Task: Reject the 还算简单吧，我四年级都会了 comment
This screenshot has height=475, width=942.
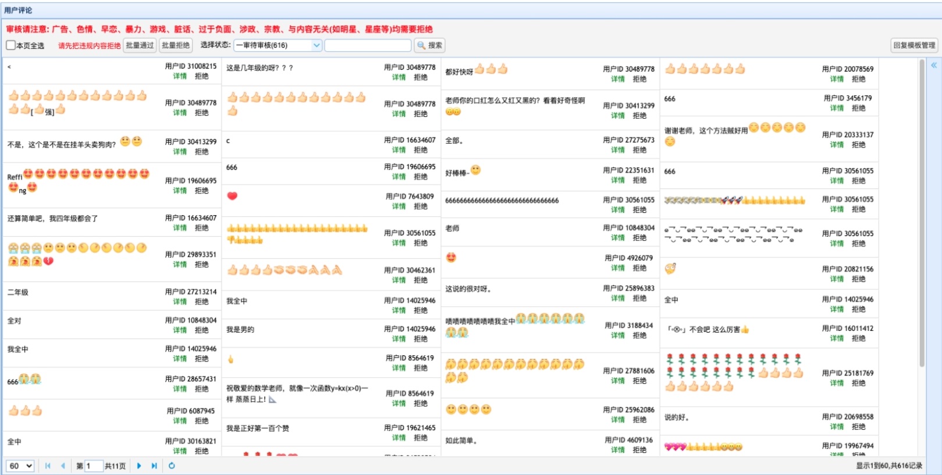Action: (x=202, y=228)
